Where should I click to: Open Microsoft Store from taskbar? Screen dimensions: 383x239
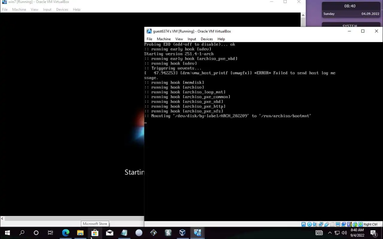coord(95,233)
